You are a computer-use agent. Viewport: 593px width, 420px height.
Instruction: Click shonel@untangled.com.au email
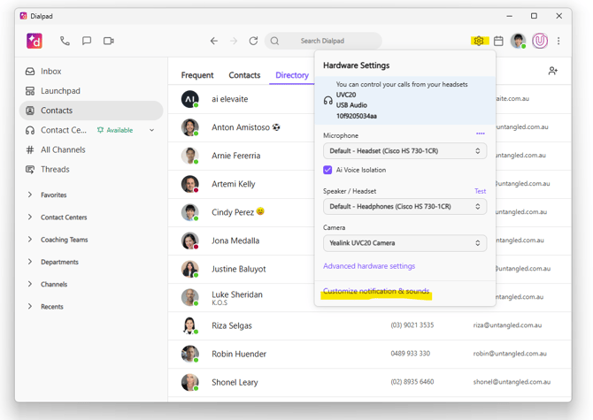[512, 382]
